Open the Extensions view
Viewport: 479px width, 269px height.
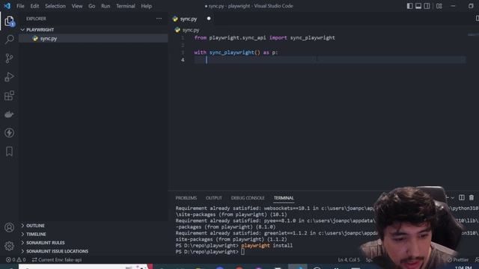tap(9, 96)
